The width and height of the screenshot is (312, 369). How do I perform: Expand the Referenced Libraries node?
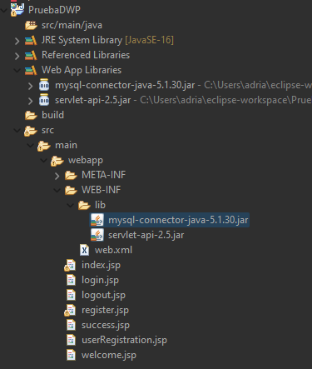[17, 56]
